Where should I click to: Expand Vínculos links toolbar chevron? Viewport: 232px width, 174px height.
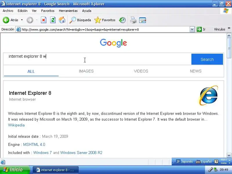pos(229,28)
